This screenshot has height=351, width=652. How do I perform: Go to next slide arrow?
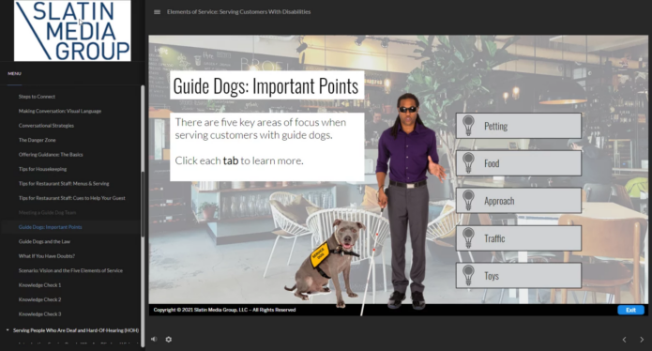coord(641,340)
